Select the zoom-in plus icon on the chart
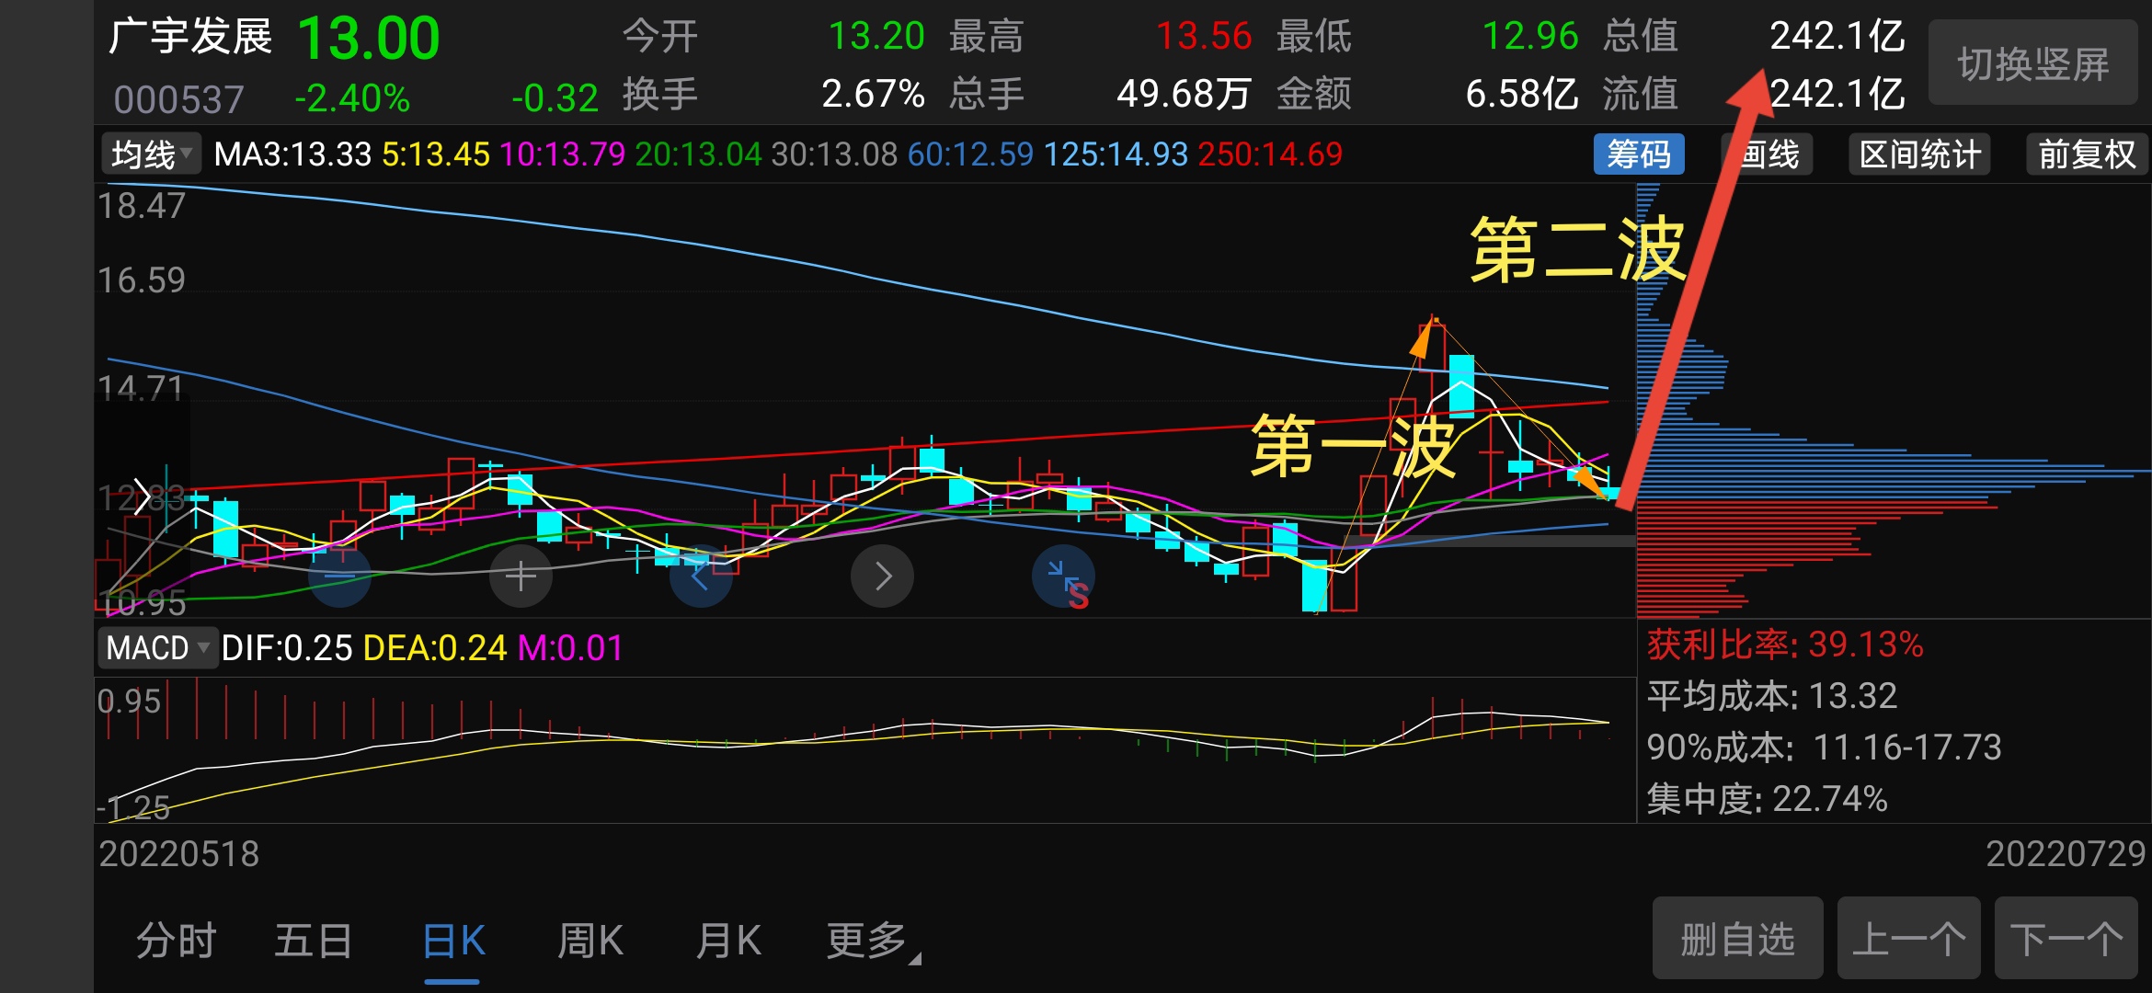2152x993 pixels. coord(521,575)
